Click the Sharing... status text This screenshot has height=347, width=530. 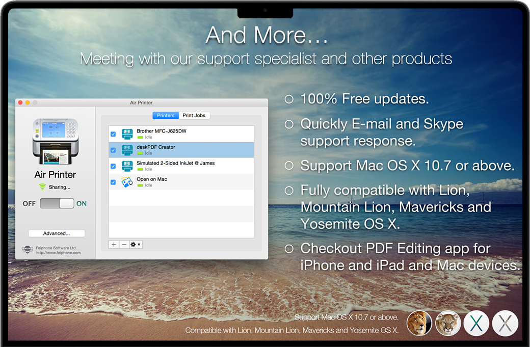tap(60, 187)
